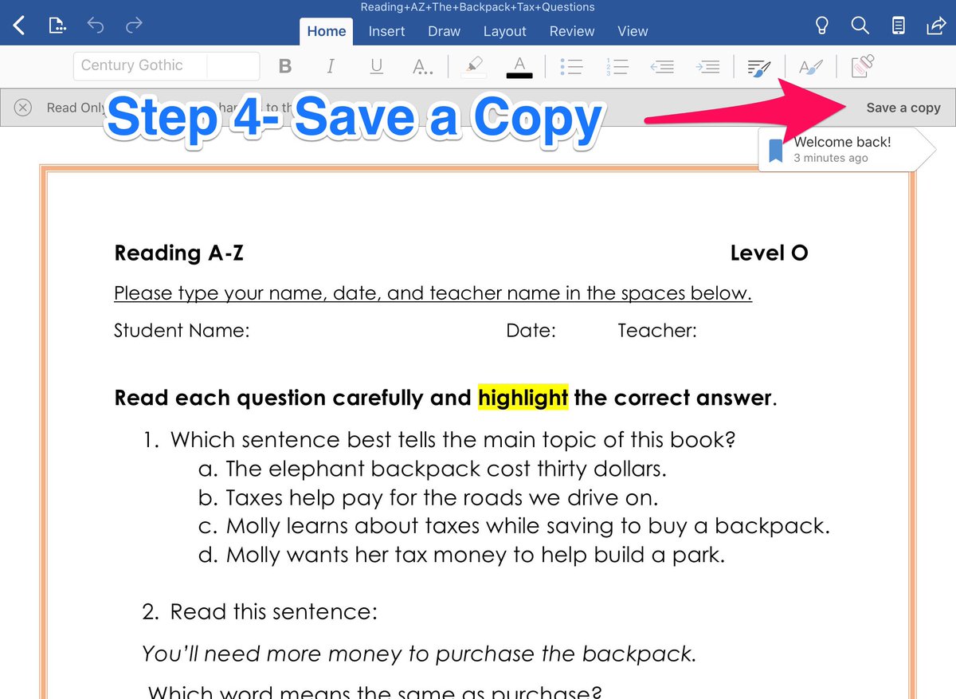
Task: Open more font formatting options
Action: click(x=422, y=67)
